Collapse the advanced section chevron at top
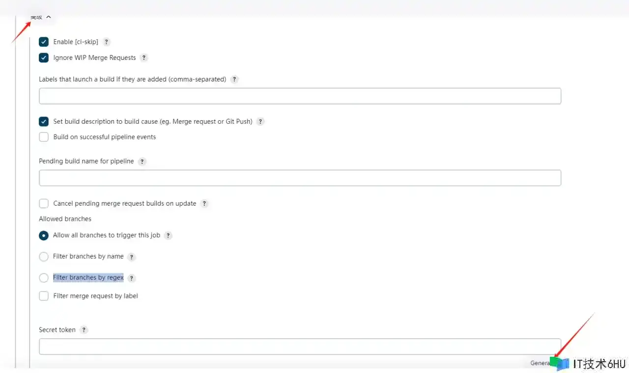 tap(48, 17)
